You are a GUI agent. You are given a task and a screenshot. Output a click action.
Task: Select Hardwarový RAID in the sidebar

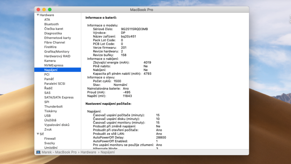[57, 56]
